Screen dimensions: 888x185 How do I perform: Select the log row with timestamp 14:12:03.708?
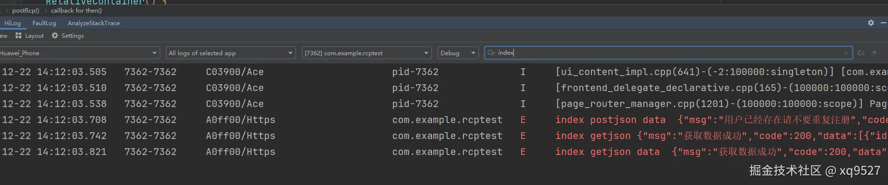click(444, 120)
